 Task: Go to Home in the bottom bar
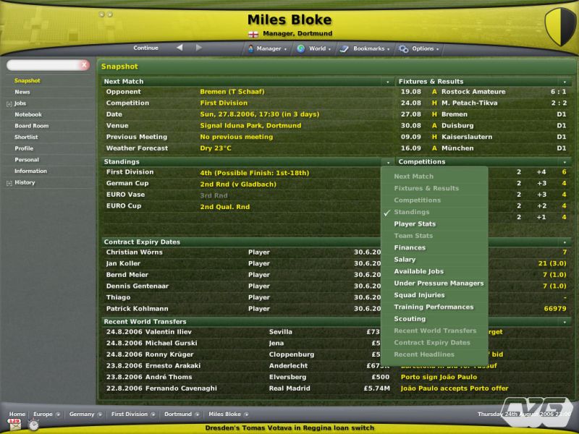pos(17,414)
